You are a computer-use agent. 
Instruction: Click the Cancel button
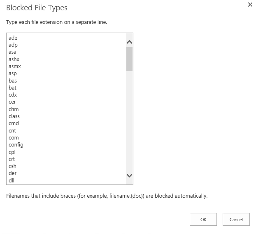(x=236, y=220)
